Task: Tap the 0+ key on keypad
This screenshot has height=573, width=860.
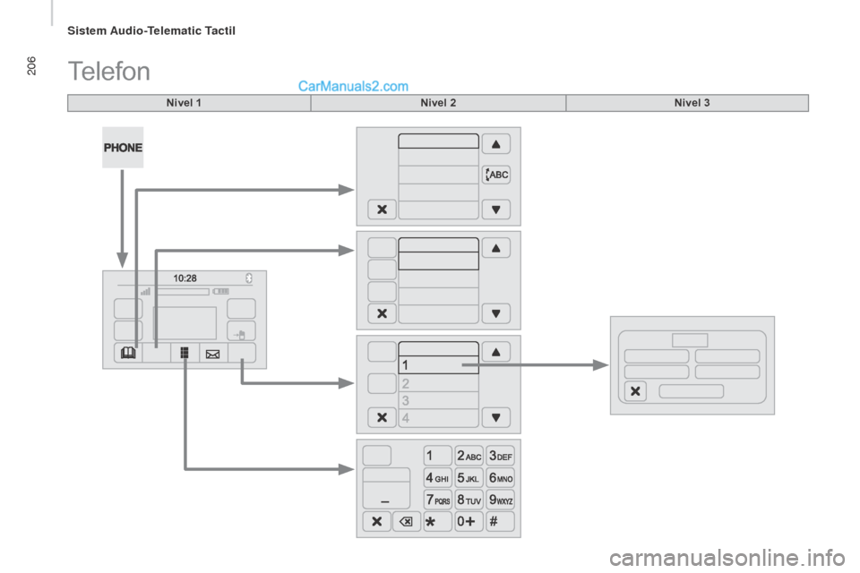Action: pyautogui.click(x=469, y=521)
